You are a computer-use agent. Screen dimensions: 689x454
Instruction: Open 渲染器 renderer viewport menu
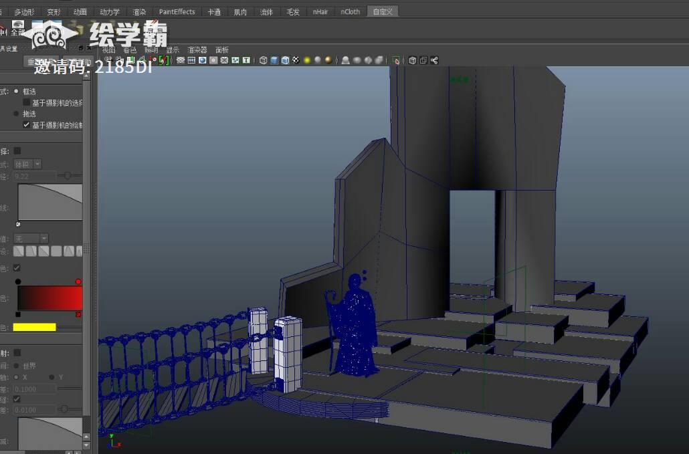[197, 49]
